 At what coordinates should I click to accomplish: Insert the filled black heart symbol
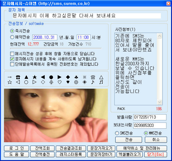(x=68, y=82)
